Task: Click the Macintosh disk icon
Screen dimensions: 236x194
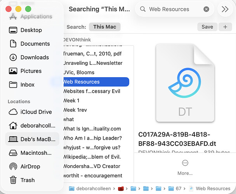Action: [13, 153]
